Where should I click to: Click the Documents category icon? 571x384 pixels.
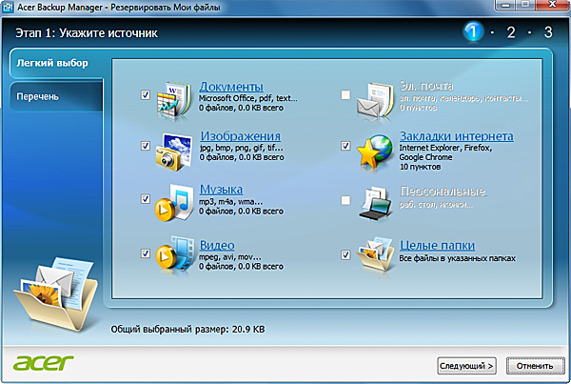175,96
